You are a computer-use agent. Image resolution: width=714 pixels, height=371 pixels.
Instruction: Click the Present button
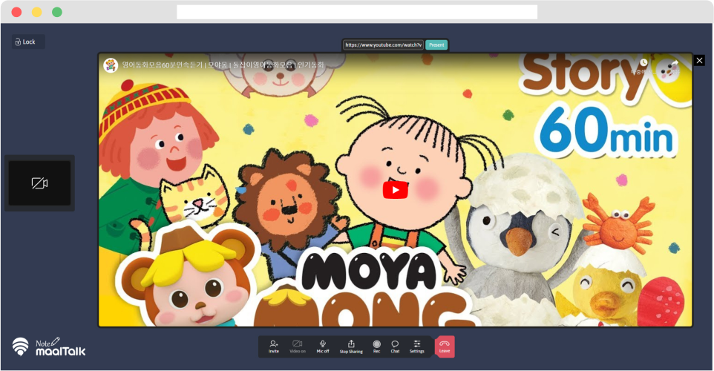coord(436,45)
